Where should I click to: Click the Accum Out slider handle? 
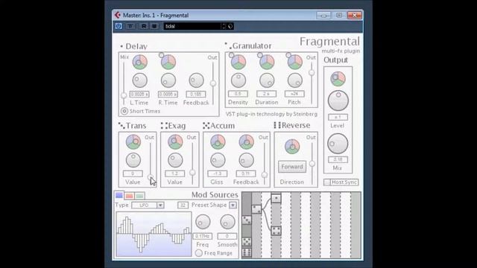(265, 175)
